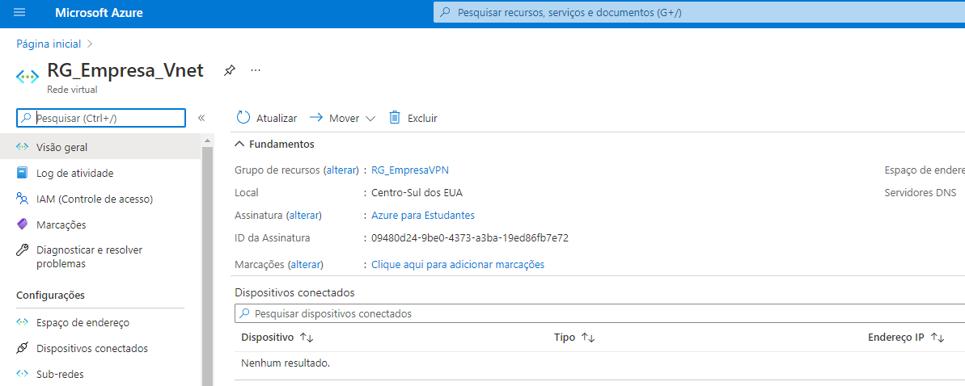Select the subscription ID text 09480d24-9be0-4373-a3ba-19ed86fb7e72
This screenshot has height=386, width=965.
(470, 238)
